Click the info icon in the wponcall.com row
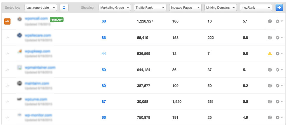This screenshot has height=127, width=287. 270,21
